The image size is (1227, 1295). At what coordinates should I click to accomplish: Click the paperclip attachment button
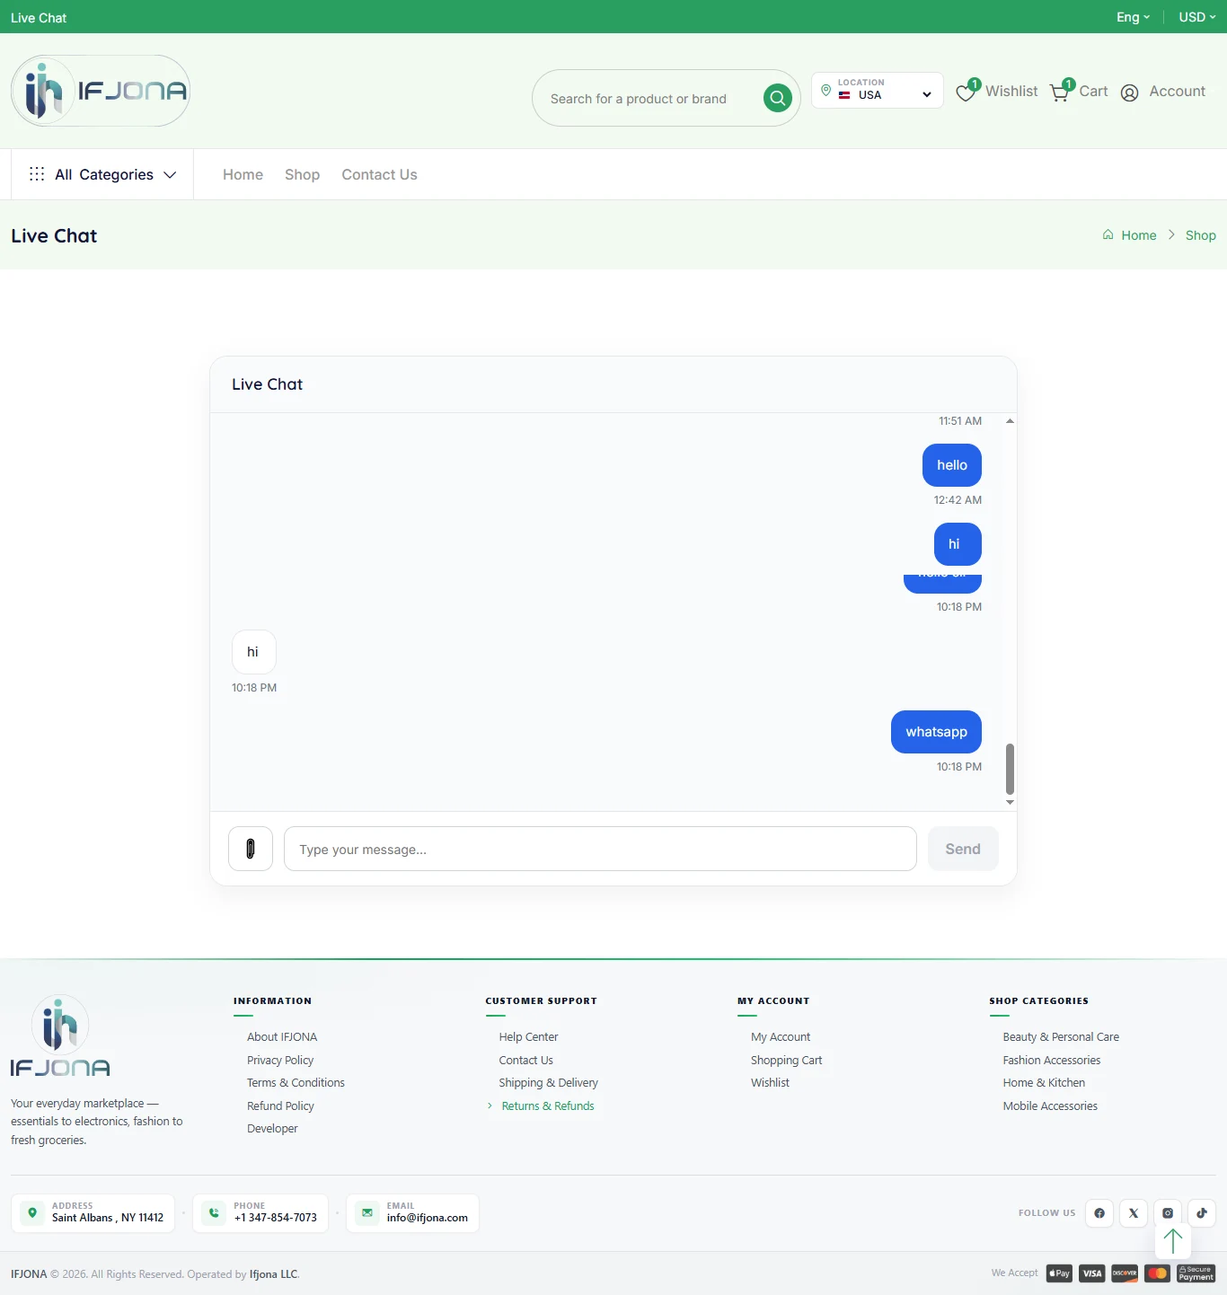click(x=251, y=849)
